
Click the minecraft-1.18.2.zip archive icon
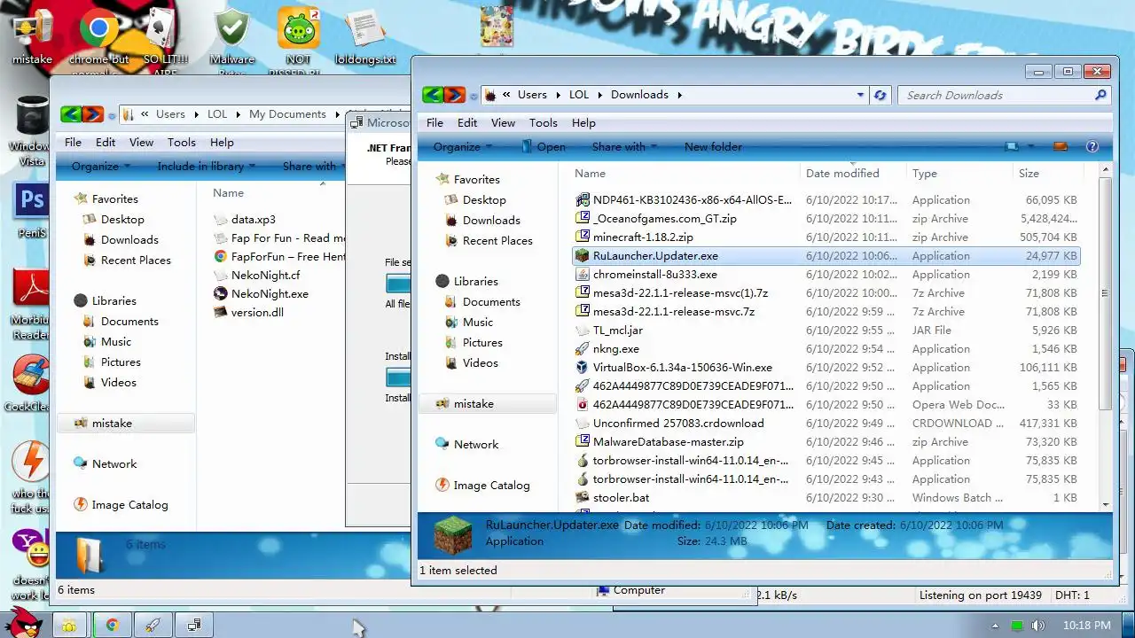tap(582, 237)
